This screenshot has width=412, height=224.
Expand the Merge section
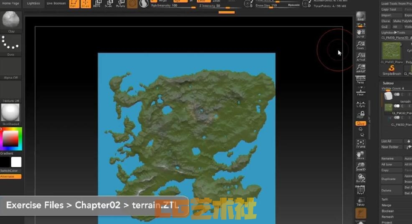click(x=386, y=205)
